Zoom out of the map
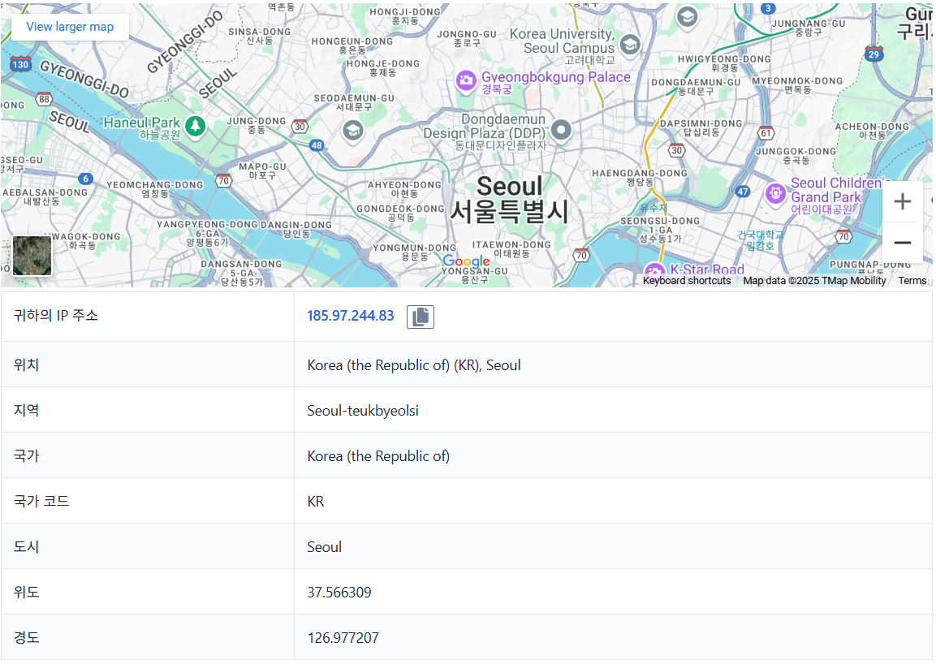Image resolution: width=936 pixels, height=664 pixels. coord(902,243)
